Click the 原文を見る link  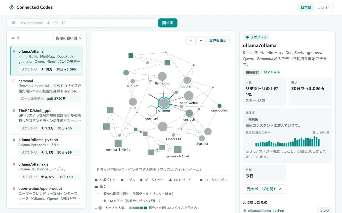pyautogui.click(x=272, y=72)
